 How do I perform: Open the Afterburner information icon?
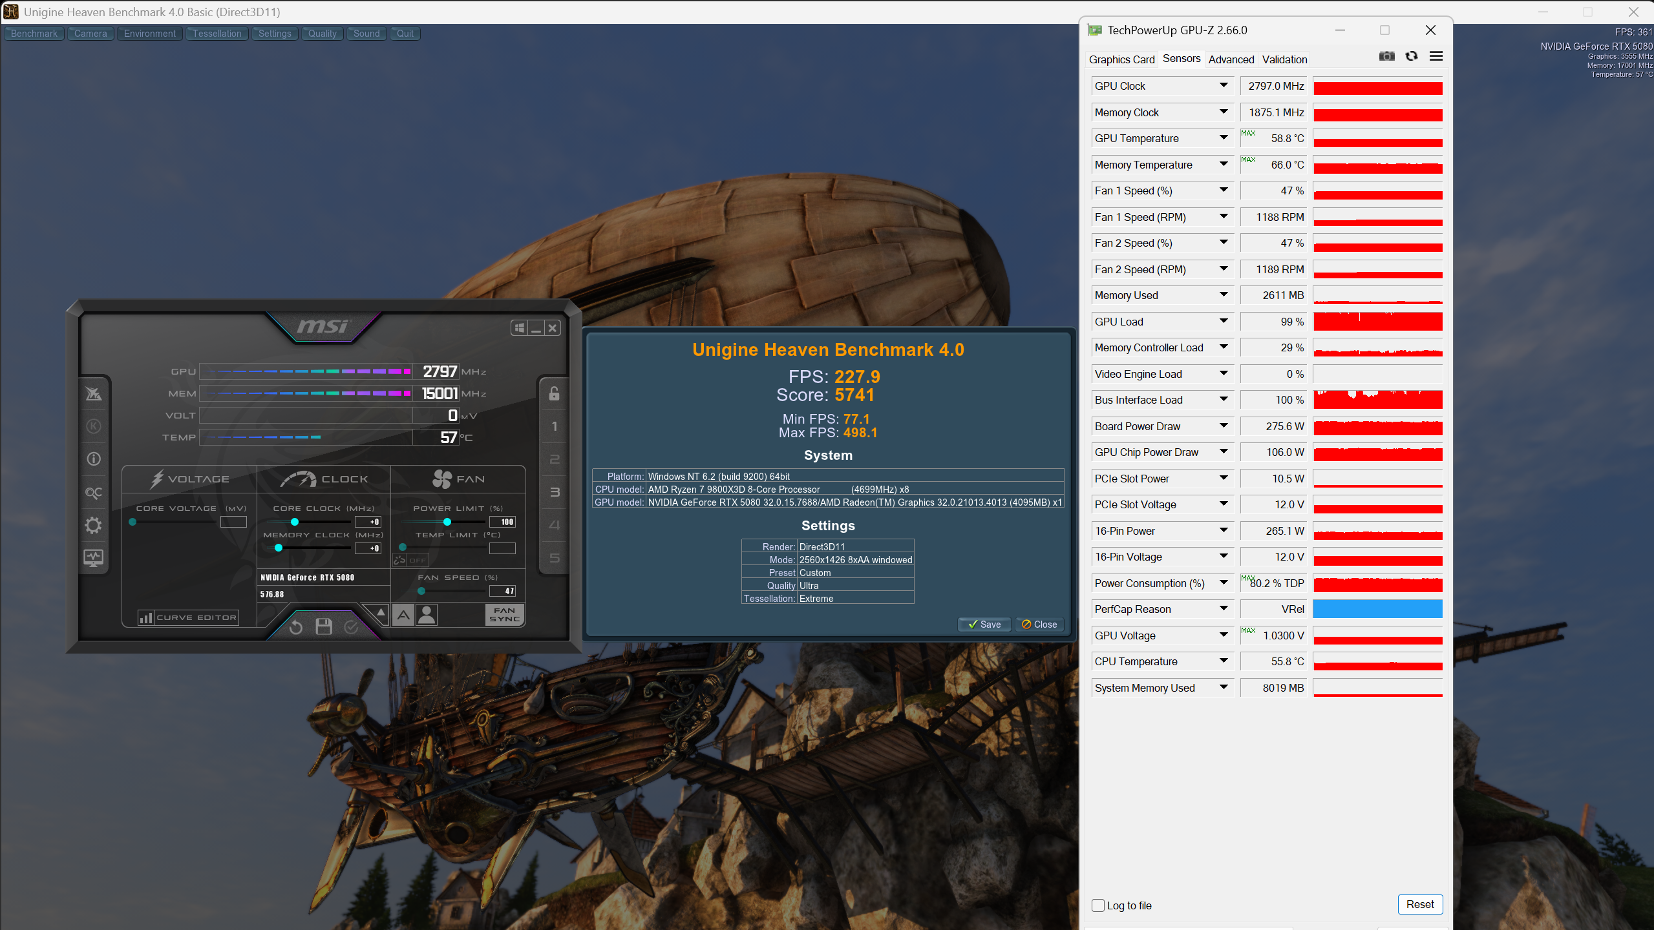click(94, 459)
